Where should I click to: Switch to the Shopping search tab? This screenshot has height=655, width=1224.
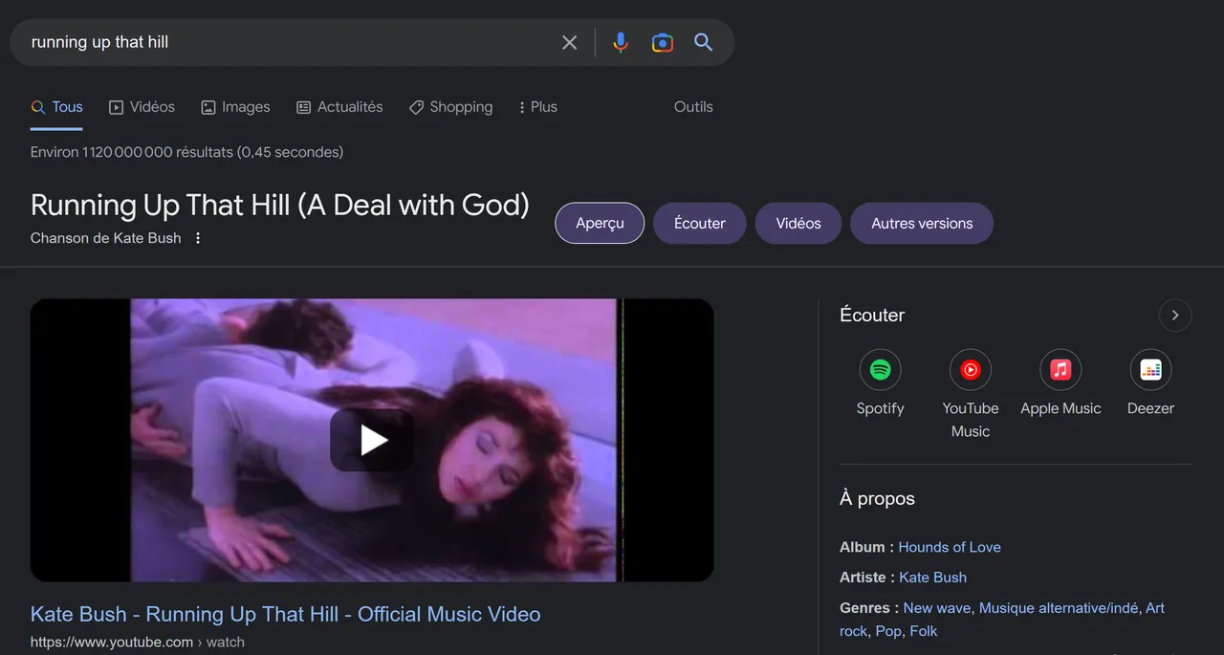(x=450, y=107)
